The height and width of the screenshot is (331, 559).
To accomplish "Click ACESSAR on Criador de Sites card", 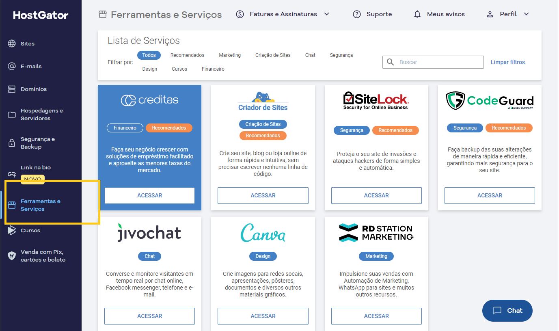I will point(263,195).
